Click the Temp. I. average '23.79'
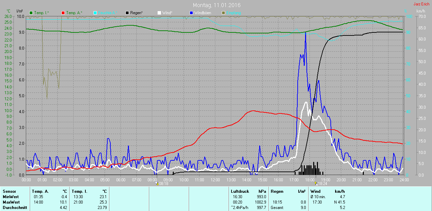The height and width of the screenshot is (211, 432). point(102,208)
